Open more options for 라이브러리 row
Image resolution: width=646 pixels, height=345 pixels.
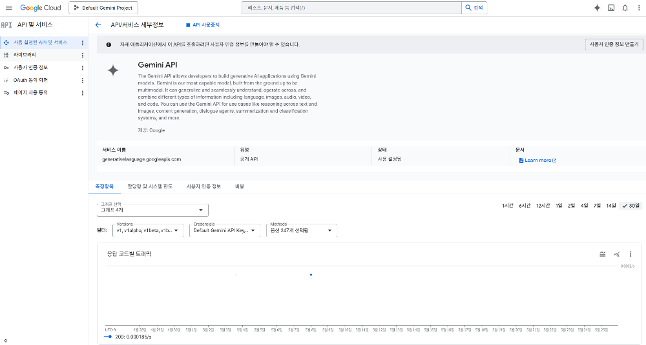tap(83, 55)
